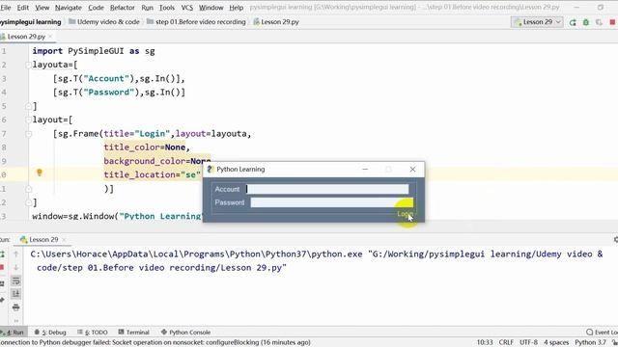Click 'pysimplegui learning' breadcrumb in navigation bar

pos(31,22)
